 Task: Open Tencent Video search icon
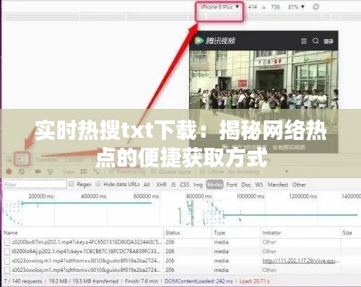click(316, 41)
